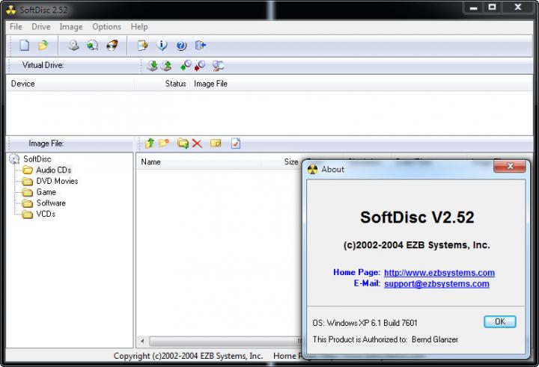Open the Options menu
539x367 pixels.
pyautogui.click(x=106, y=27)
